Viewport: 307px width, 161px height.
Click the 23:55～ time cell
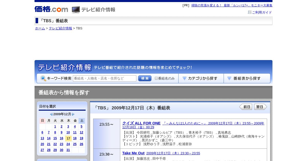[x=107, y=133]
